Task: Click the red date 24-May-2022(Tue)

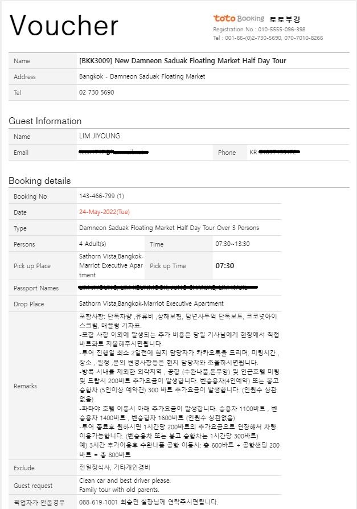Action: point(105,212)
